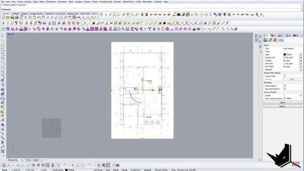Save the model with floppy icon

12,17
